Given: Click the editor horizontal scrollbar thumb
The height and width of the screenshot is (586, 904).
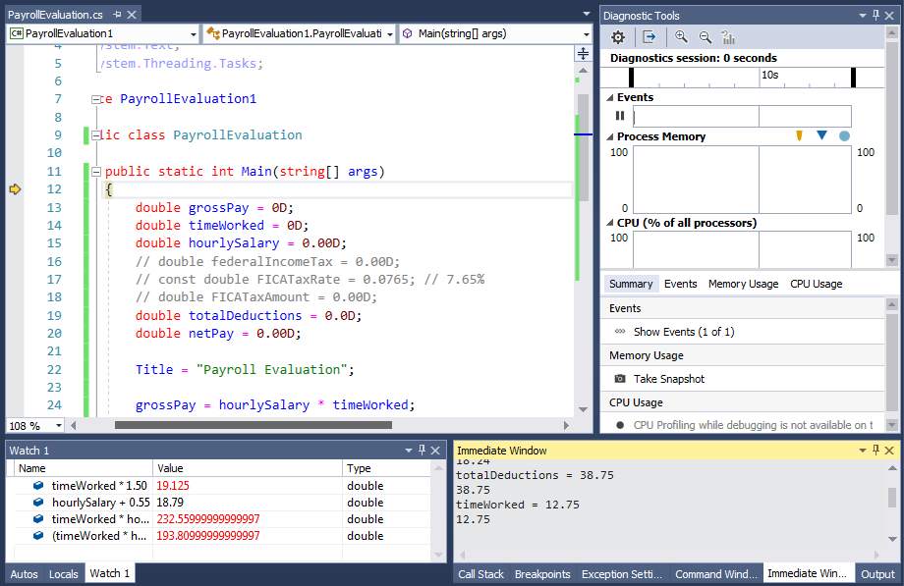Looking at the screenshot, I should click(x=254, y=425).
